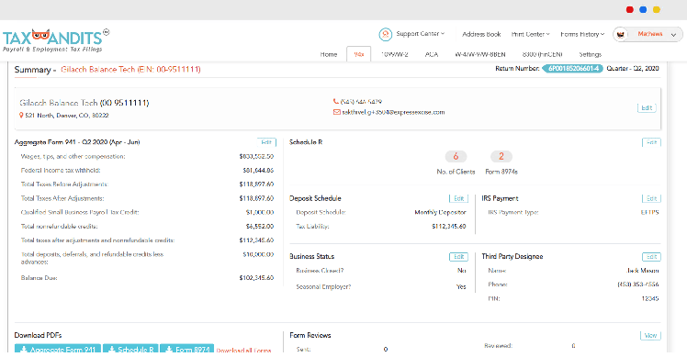Switch to the 1099/W-2 tab
This screenshot has height=357, width=687.
click(394, 54)
